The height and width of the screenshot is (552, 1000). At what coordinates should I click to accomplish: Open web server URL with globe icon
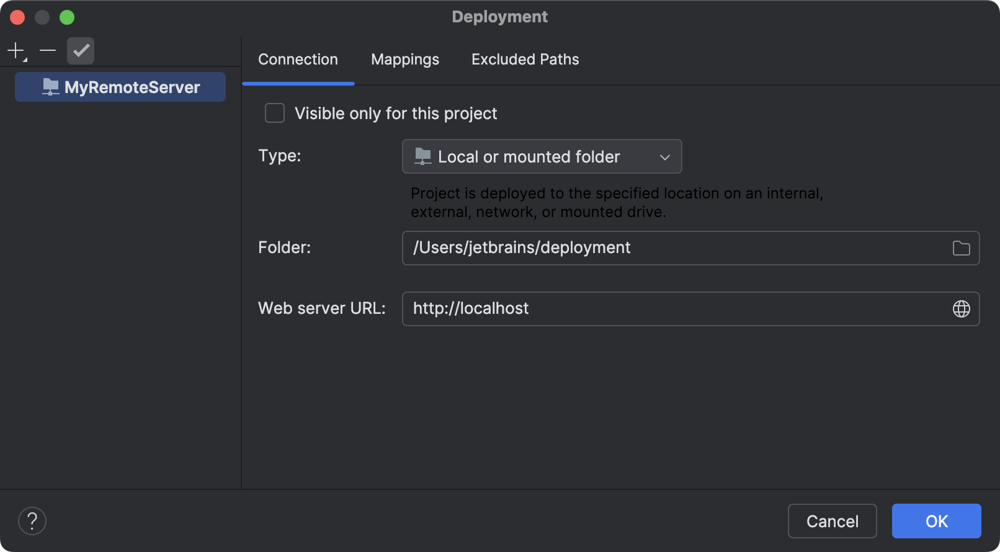[961, 309]
